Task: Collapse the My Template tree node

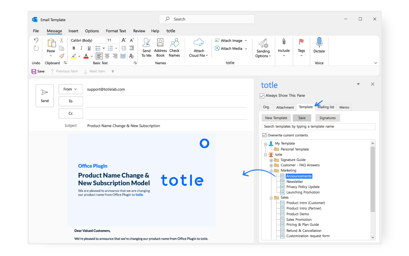Action: pos(266,143)
